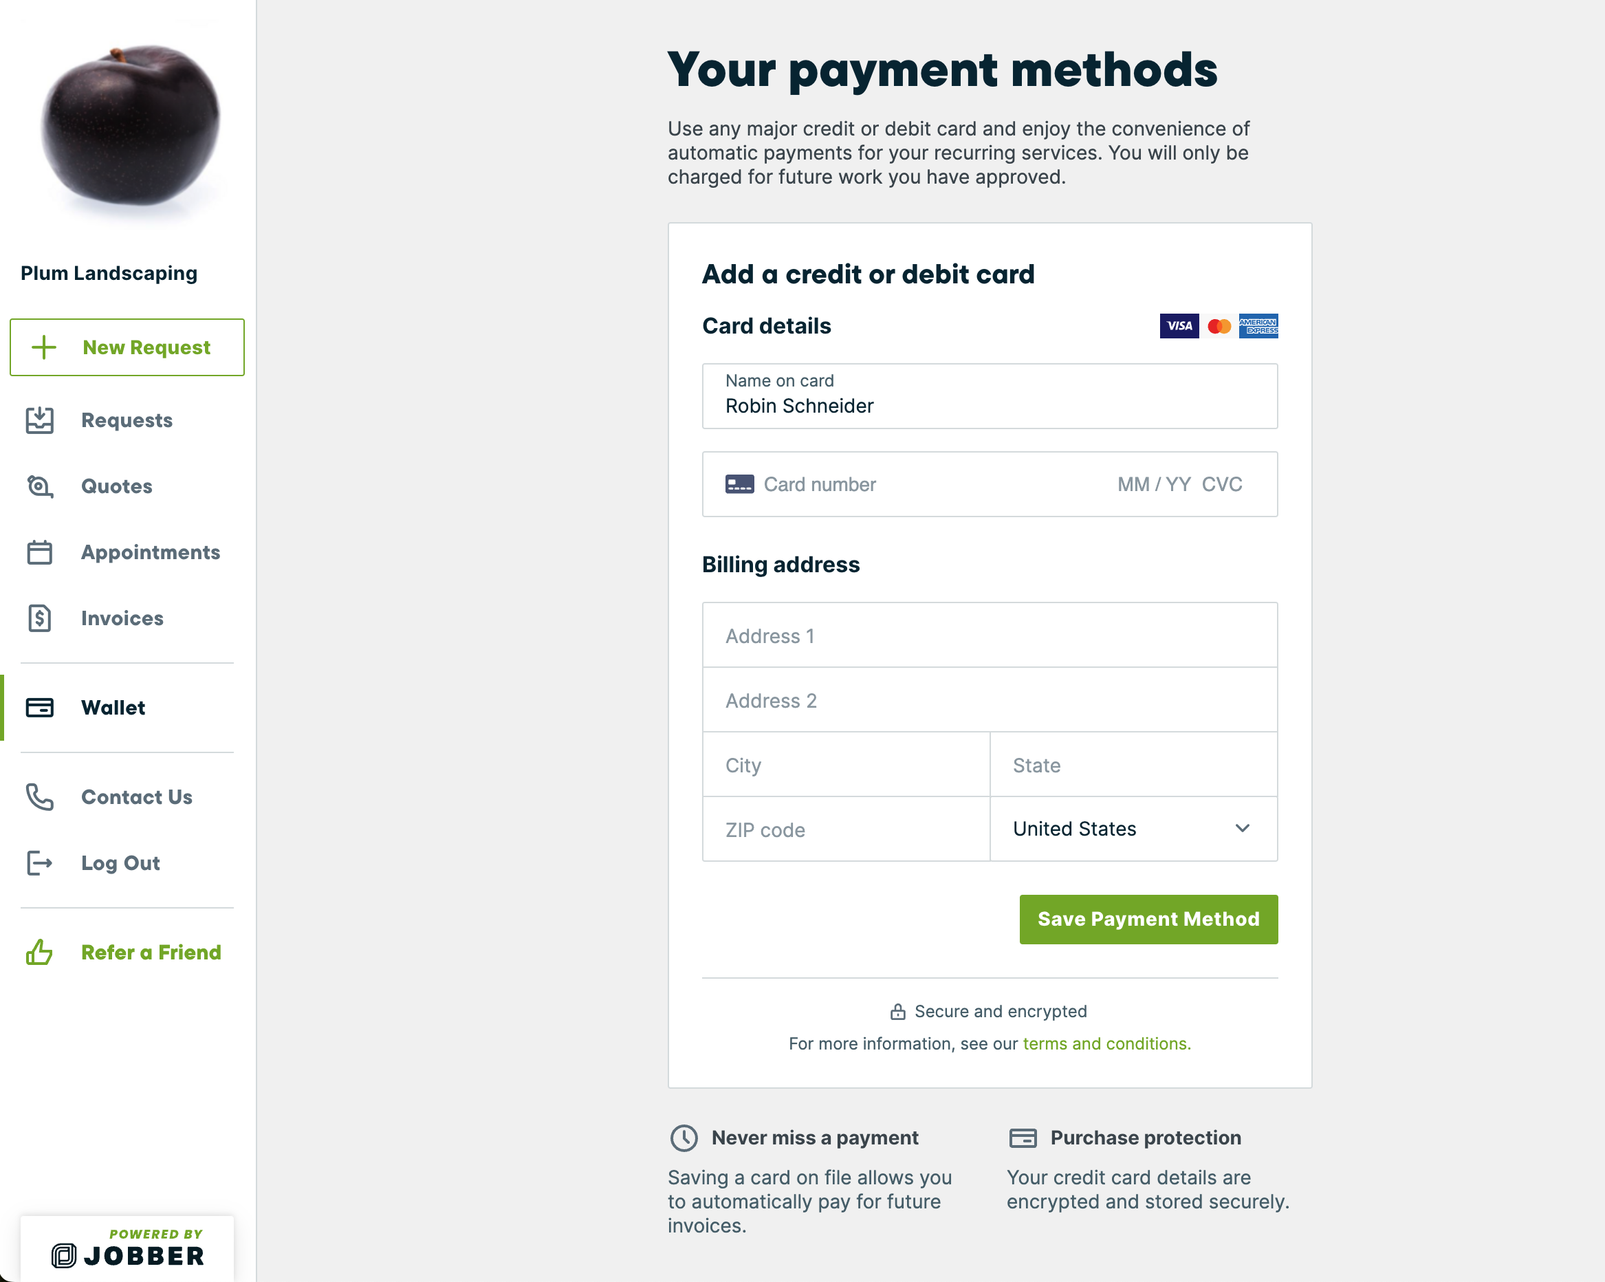Click the Invoices dollar document icon
Viewport: 1605px width, 1282px height.
tap(39, 618)
